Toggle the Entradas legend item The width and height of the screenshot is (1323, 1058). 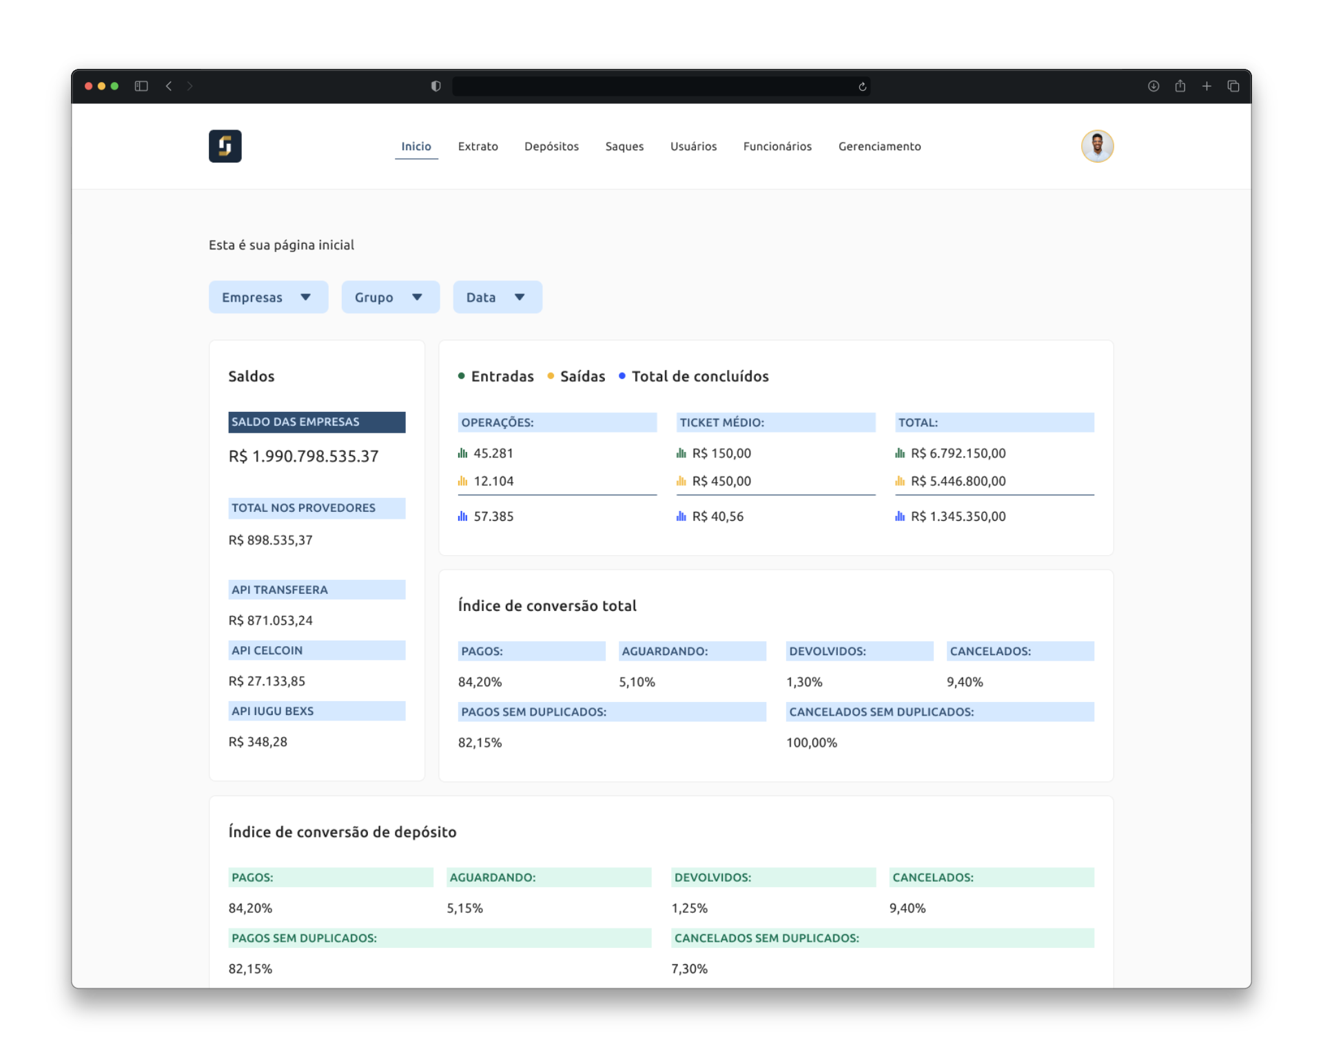(496, 376)
